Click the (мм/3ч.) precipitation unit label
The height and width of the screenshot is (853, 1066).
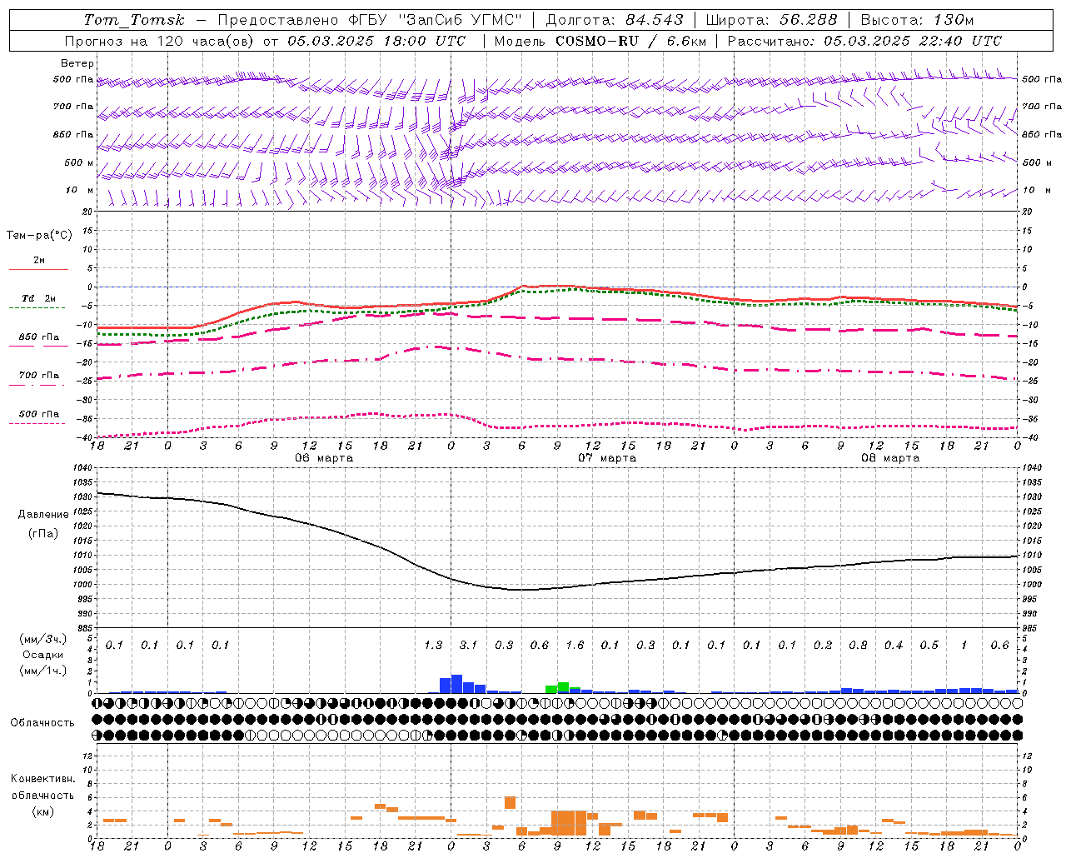pos(43,639)
